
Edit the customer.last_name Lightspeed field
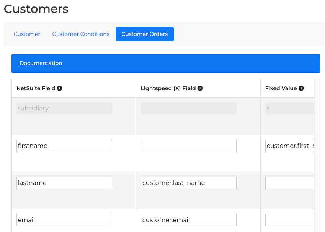coord(188,183)
